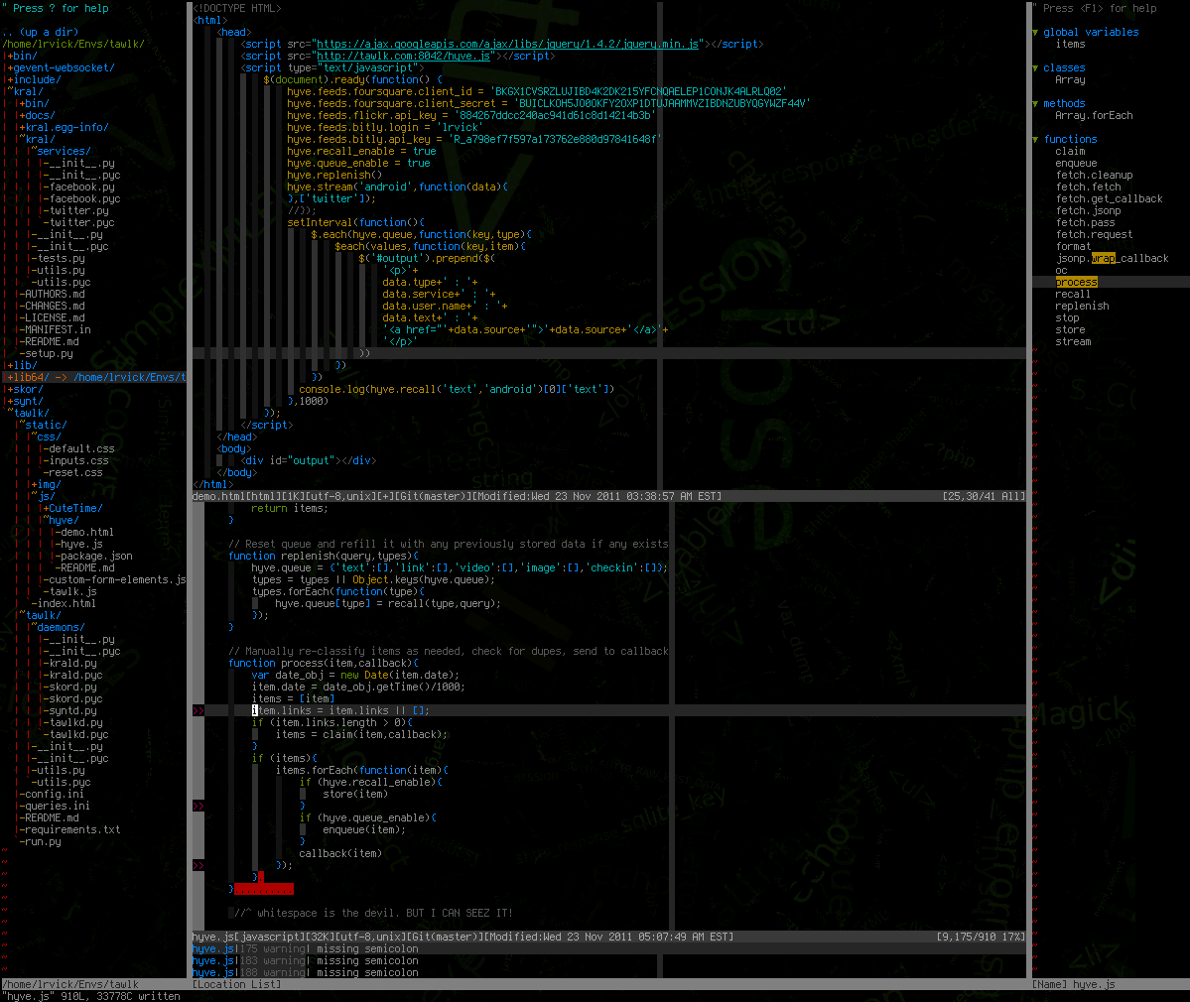Viewport: 1190px width, 1002px height.
Task: Focus the demo.html status line
Action: point(608,496)
